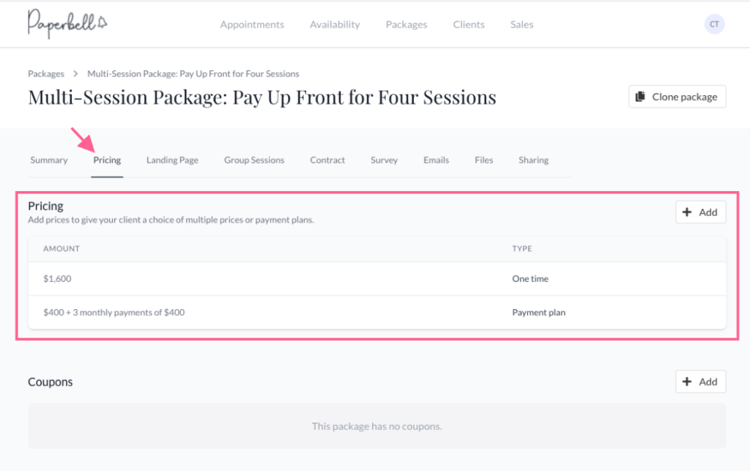Select the Emails tab

(x=436, y=160)
